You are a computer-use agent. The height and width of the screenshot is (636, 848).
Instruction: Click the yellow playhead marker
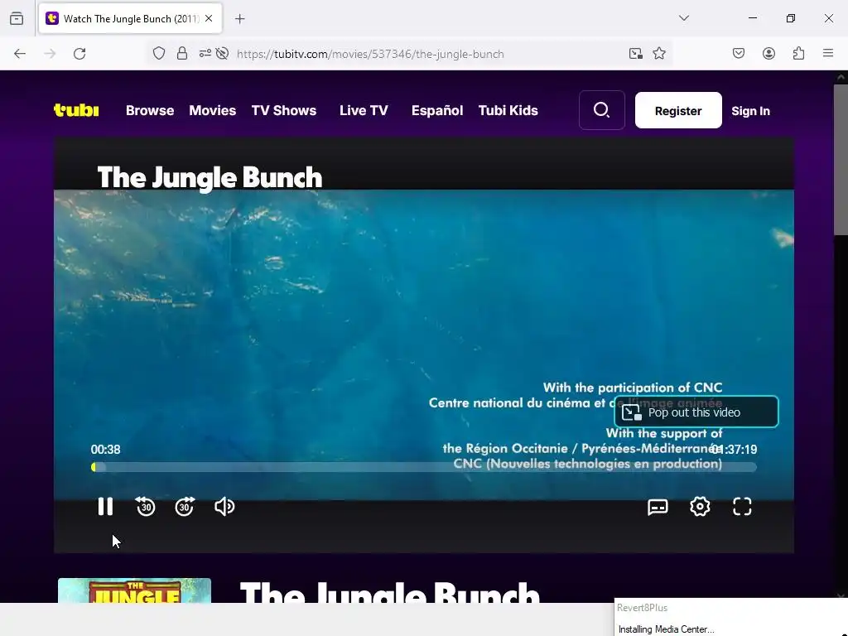click(x=94, y=467)
